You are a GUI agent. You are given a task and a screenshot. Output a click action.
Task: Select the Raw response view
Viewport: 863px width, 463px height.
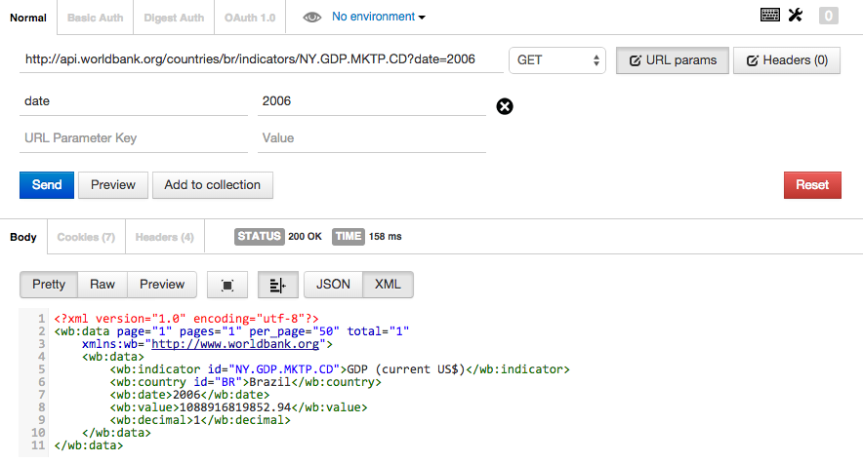[x=103, y=285]
